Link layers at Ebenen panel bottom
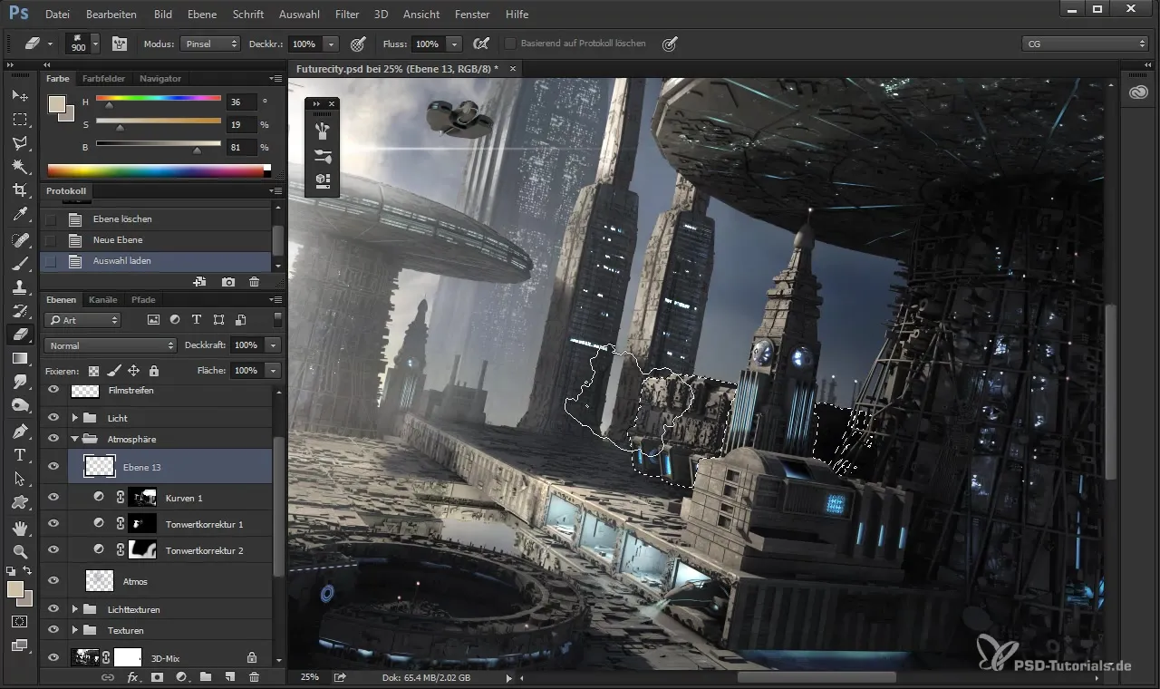 108,677
